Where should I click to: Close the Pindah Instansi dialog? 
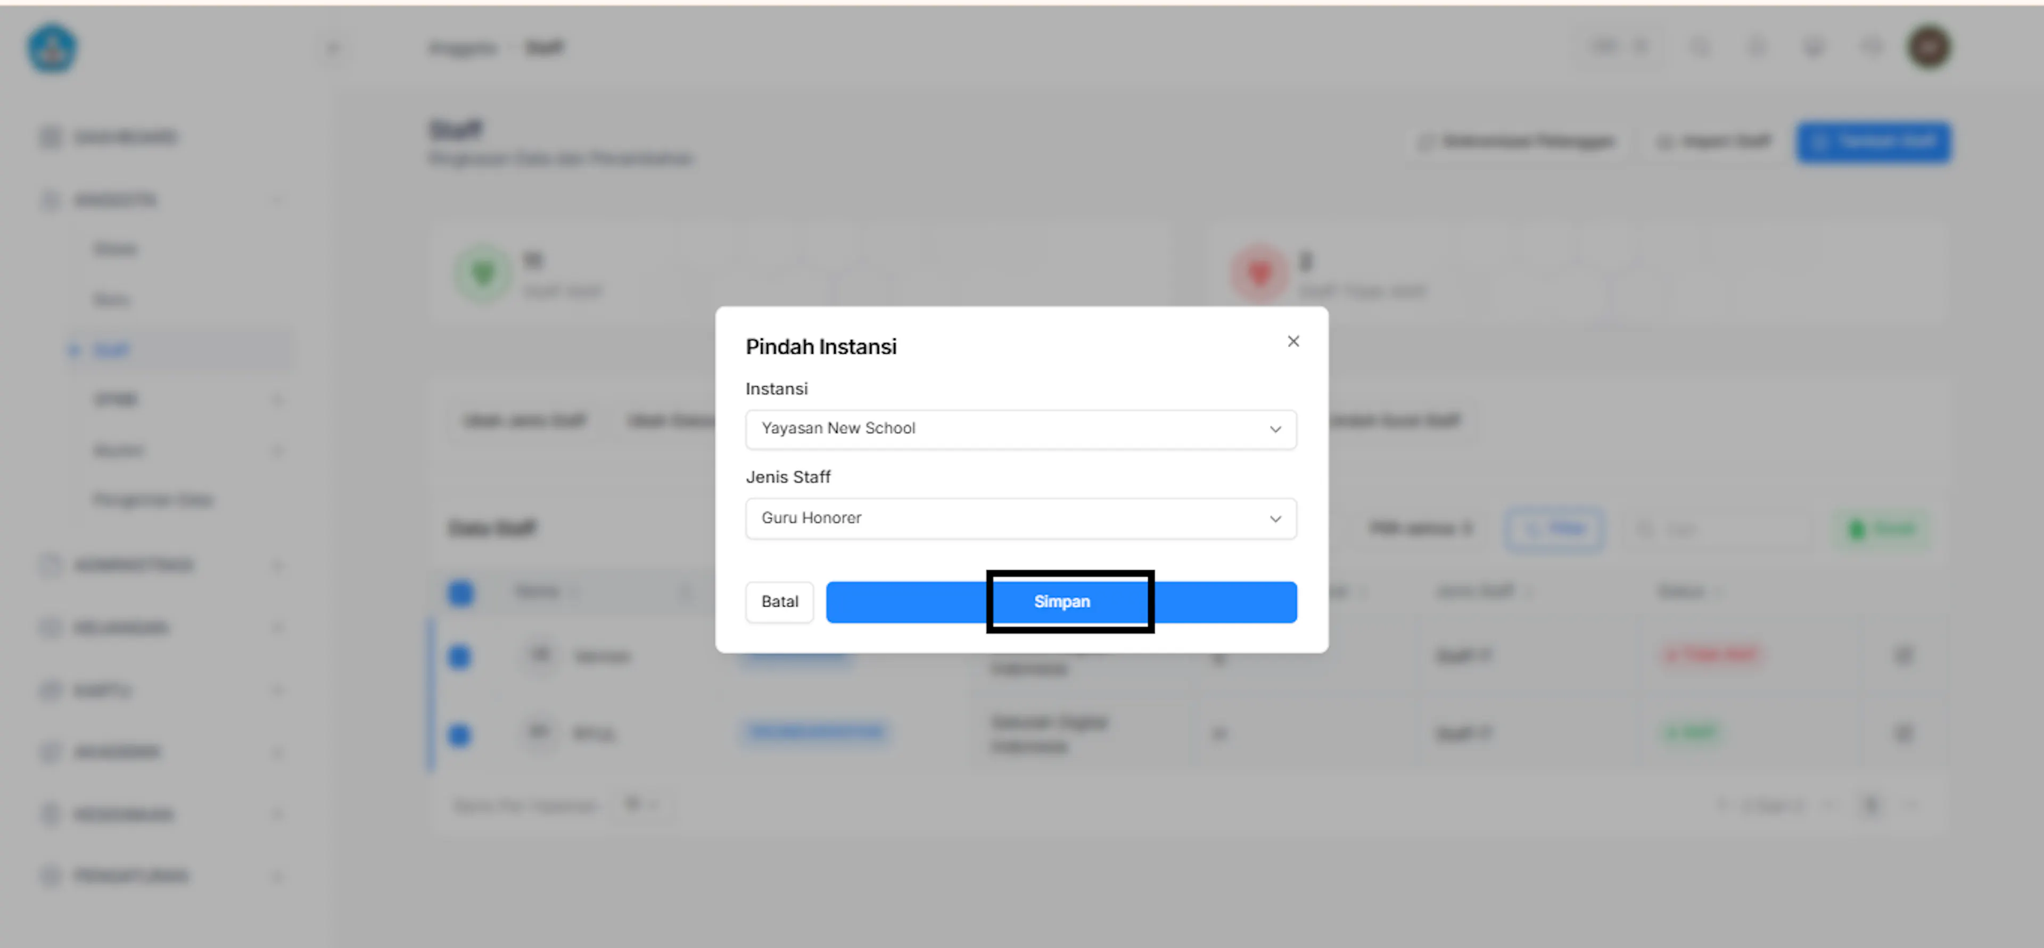pos(1292,341)
